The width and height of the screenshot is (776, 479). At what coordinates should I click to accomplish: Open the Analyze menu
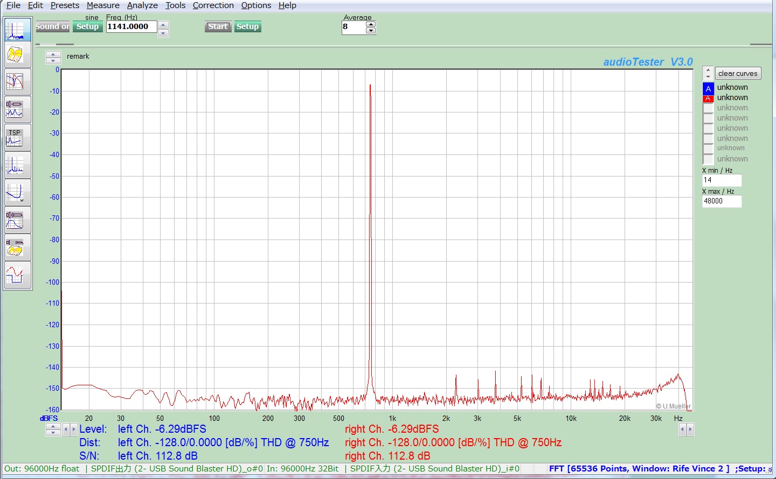[x=142, y=5]
